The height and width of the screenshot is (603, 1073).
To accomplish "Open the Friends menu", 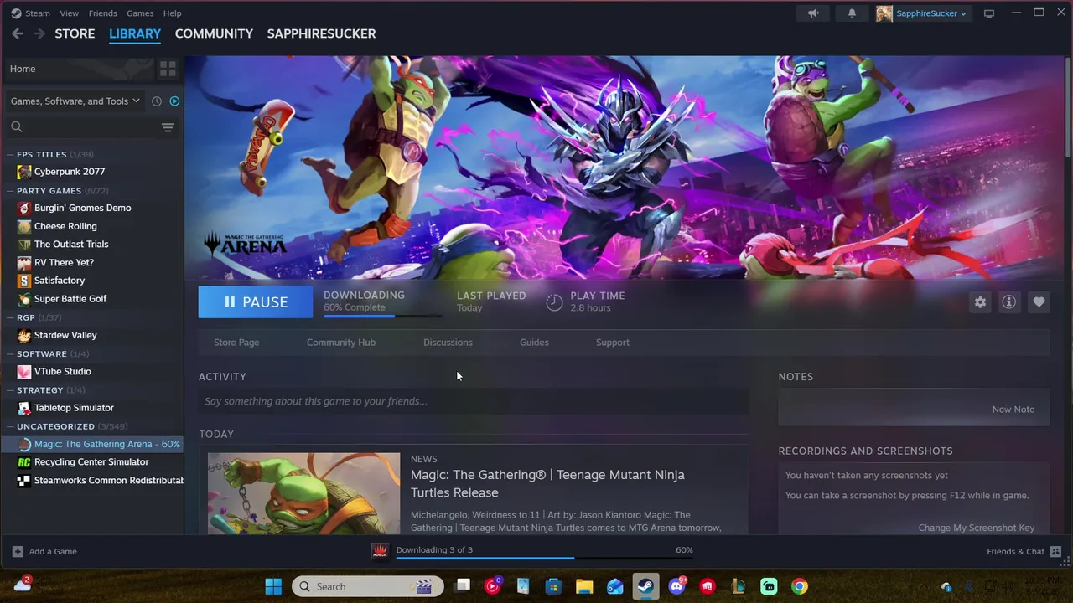I will (103, 13).
